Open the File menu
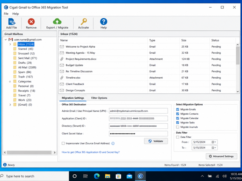Viewport: 242px width, 181px height. [6, 14]
